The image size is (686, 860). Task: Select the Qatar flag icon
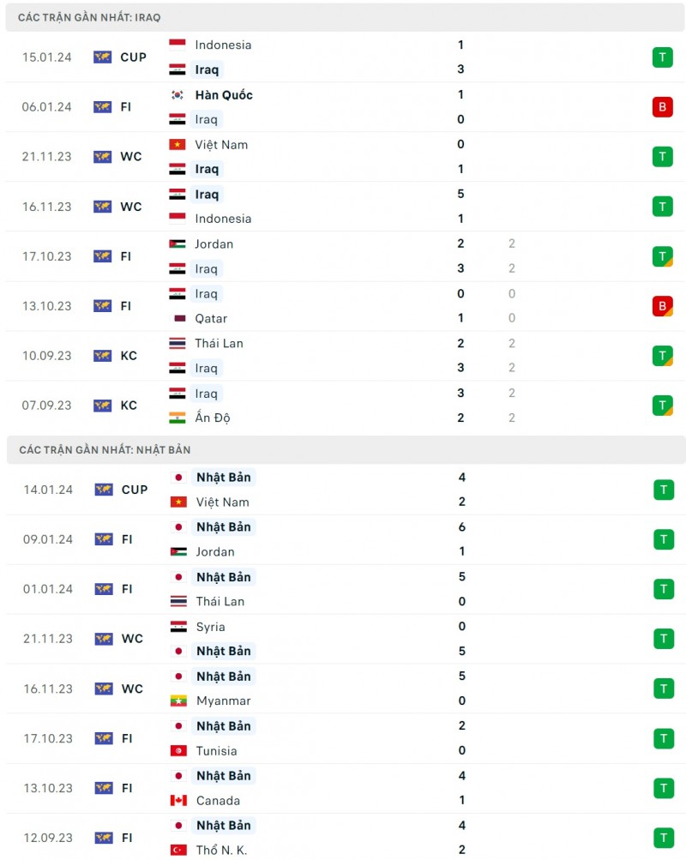[x=176, y=318]
